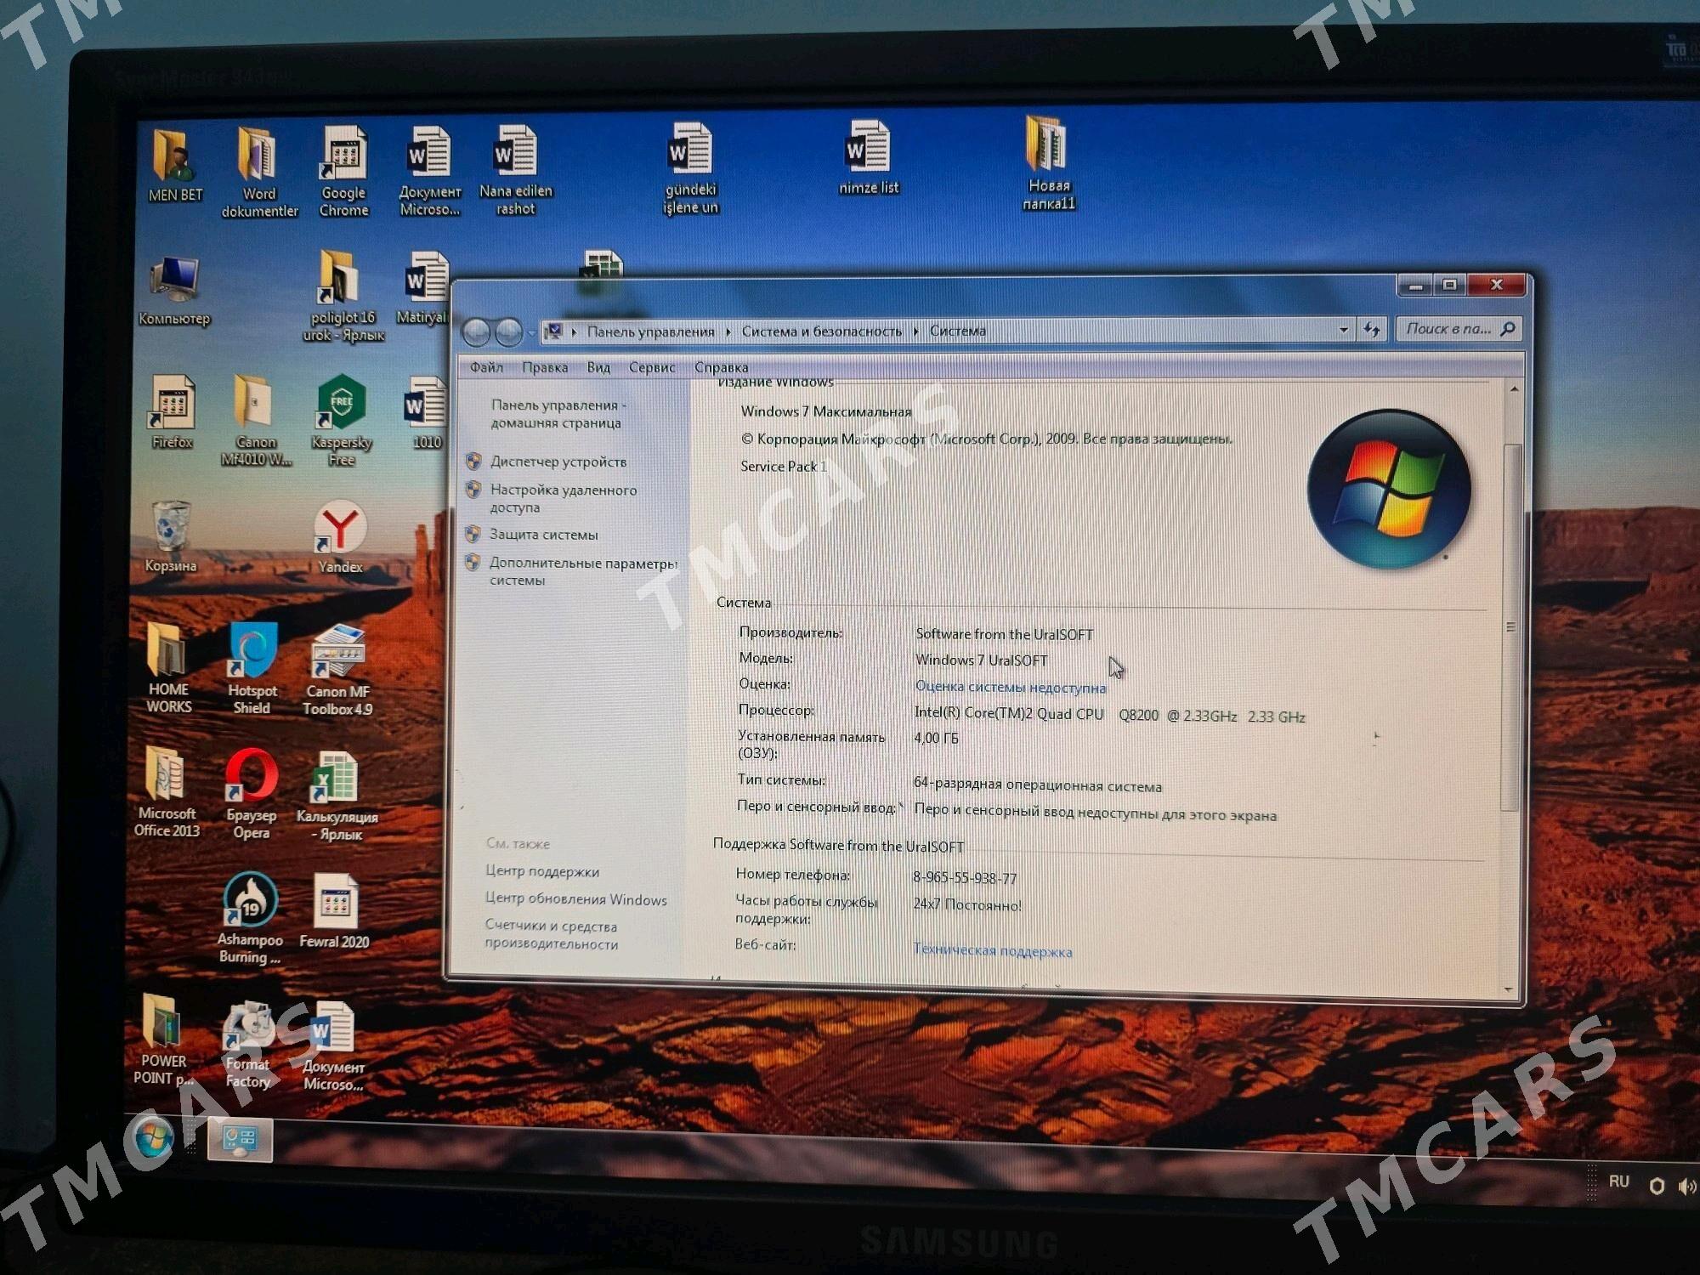The image size is (1700, 1275).
Task: Launch Браузер Opera shortcut
Action: (x=252, y=793)
